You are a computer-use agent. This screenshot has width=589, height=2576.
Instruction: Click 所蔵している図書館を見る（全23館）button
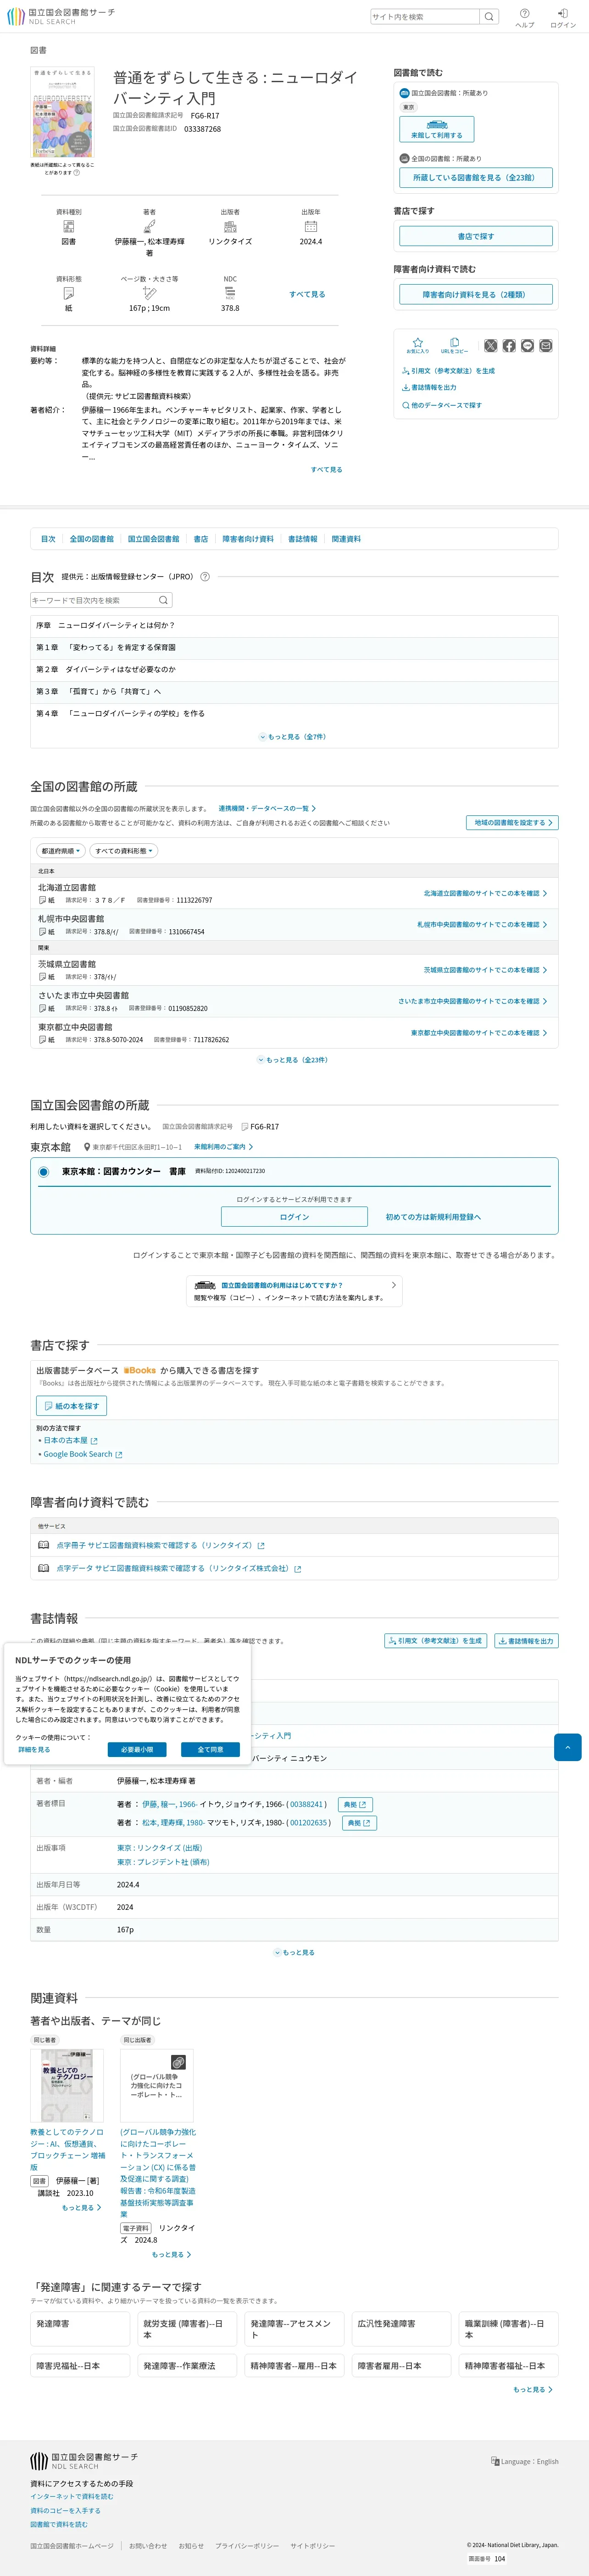click(x=476, y=178)
